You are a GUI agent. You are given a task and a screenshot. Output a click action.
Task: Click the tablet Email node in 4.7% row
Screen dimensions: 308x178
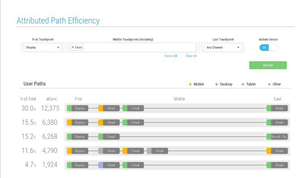coord(109,165)
